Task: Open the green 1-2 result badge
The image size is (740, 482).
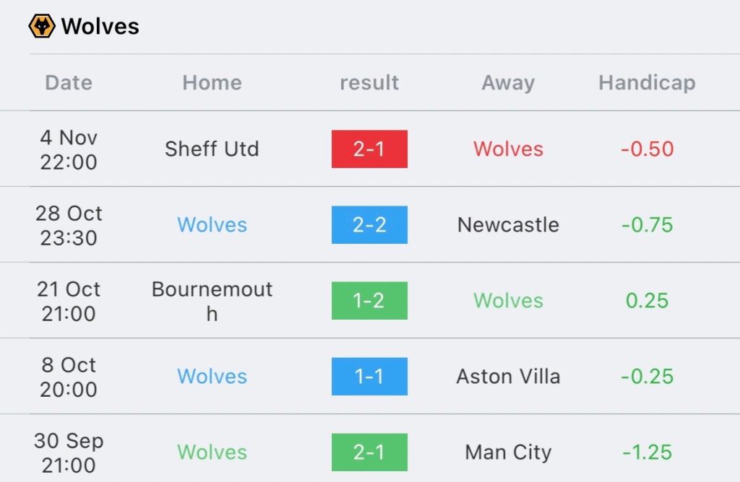Action: coord(369,300)
